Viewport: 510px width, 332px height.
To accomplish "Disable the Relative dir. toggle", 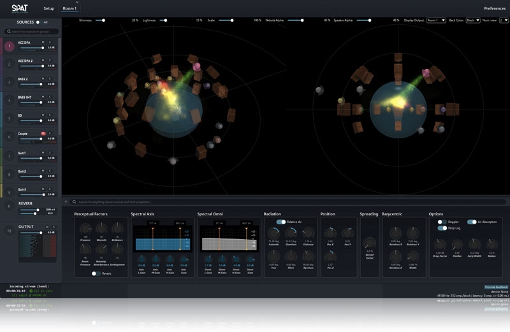I will point(280,222).
